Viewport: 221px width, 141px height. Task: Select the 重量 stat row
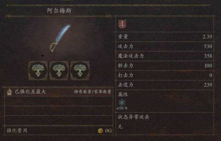pyautogui.click(x=164, y=37)
